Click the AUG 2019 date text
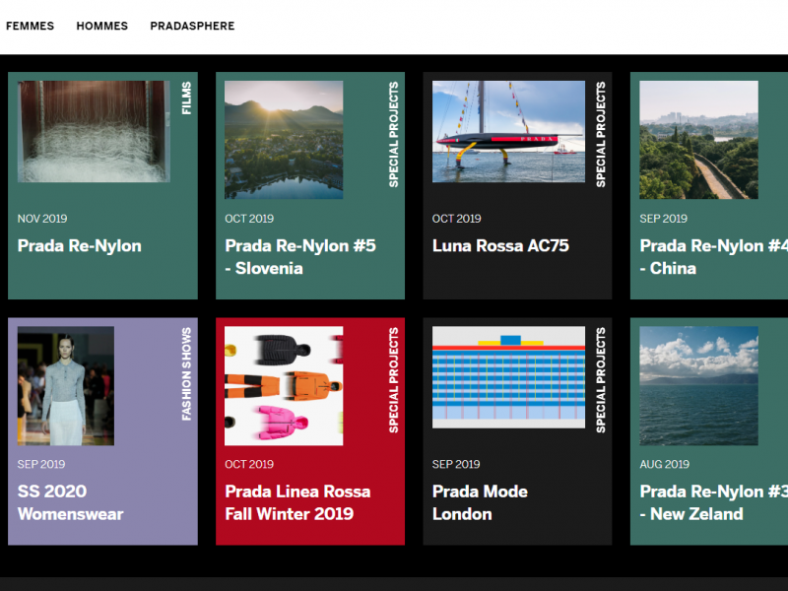The width and height of the screenshot is (788, 591). coord(664,464)
